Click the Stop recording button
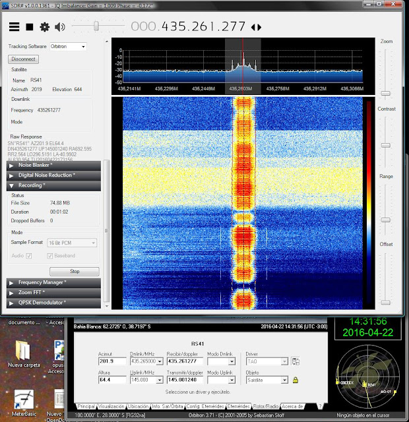Screen dimensions: 409x422 coord(74,271)
